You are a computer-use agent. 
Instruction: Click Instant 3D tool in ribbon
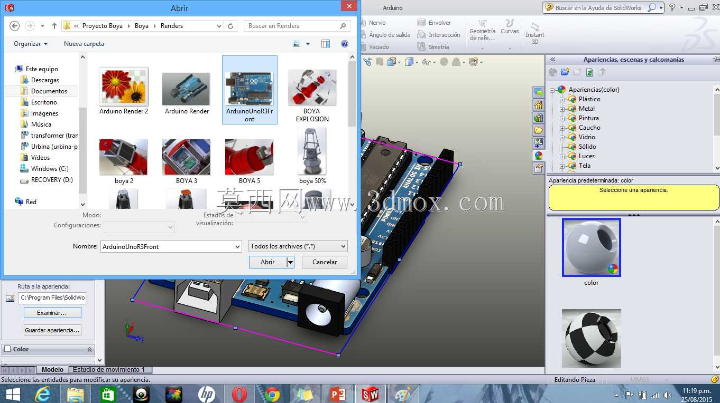tap(535, 33)
